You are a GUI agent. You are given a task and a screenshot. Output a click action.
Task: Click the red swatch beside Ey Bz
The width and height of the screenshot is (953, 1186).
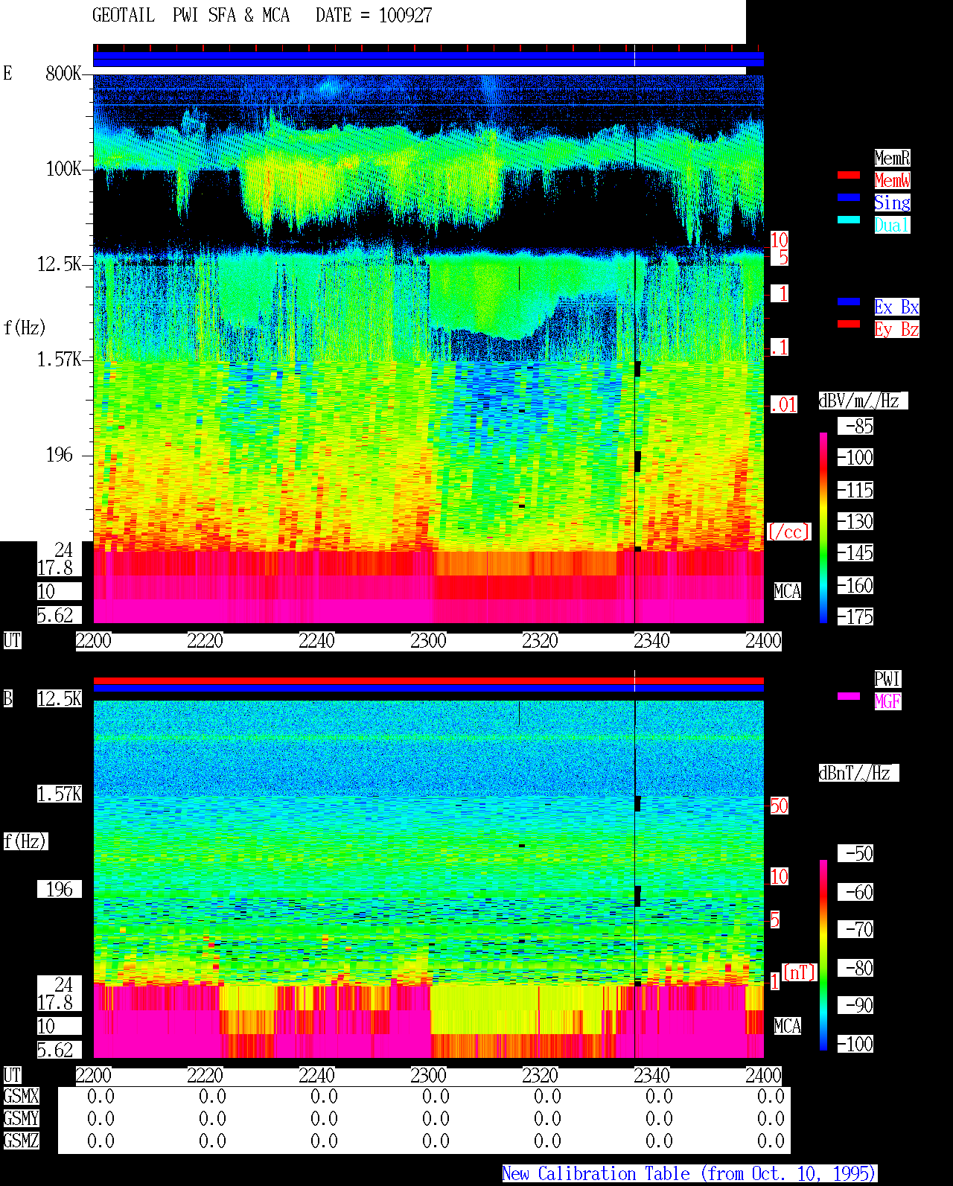(849, 324)
